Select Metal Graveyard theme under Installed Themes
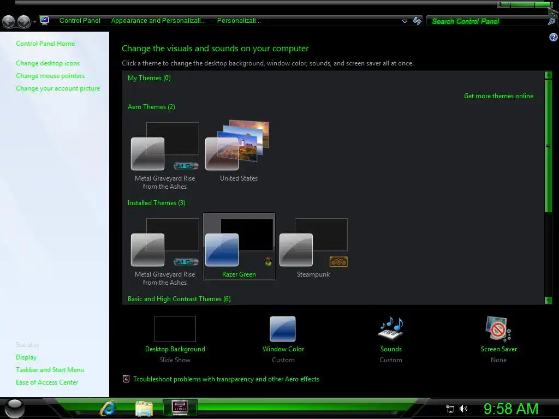This screenshot has width=559, height=419. pos(165,252)
